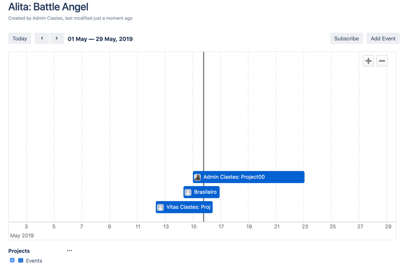
Task: Zoom out of the timeline using the minus icon
Action: pos(382,60)
